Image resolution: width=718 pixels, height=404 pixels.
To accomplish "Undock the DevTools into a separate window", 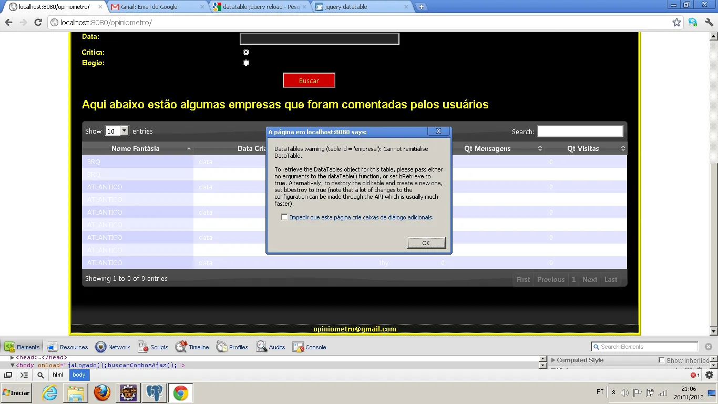I will click(x=8, y=375).
